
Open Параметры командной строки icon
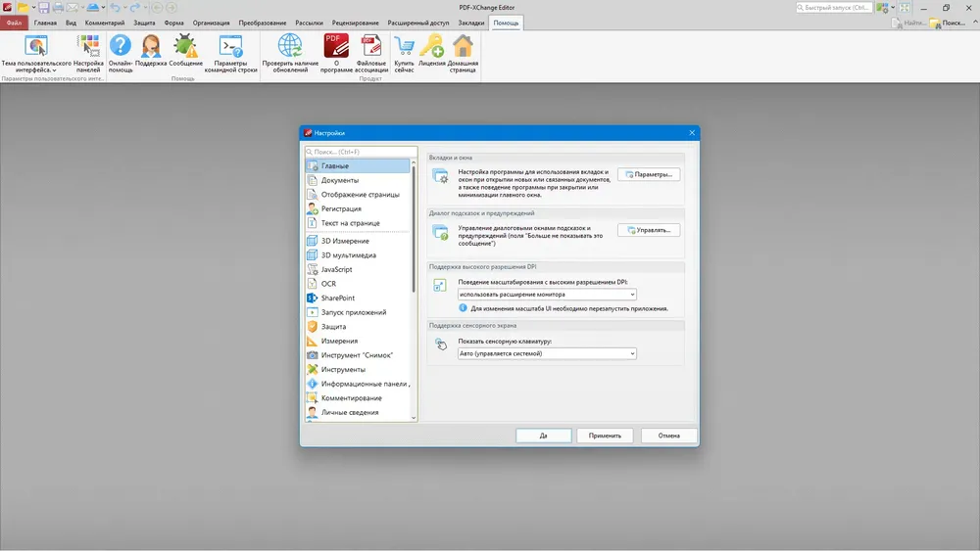[x=230, y=46]
